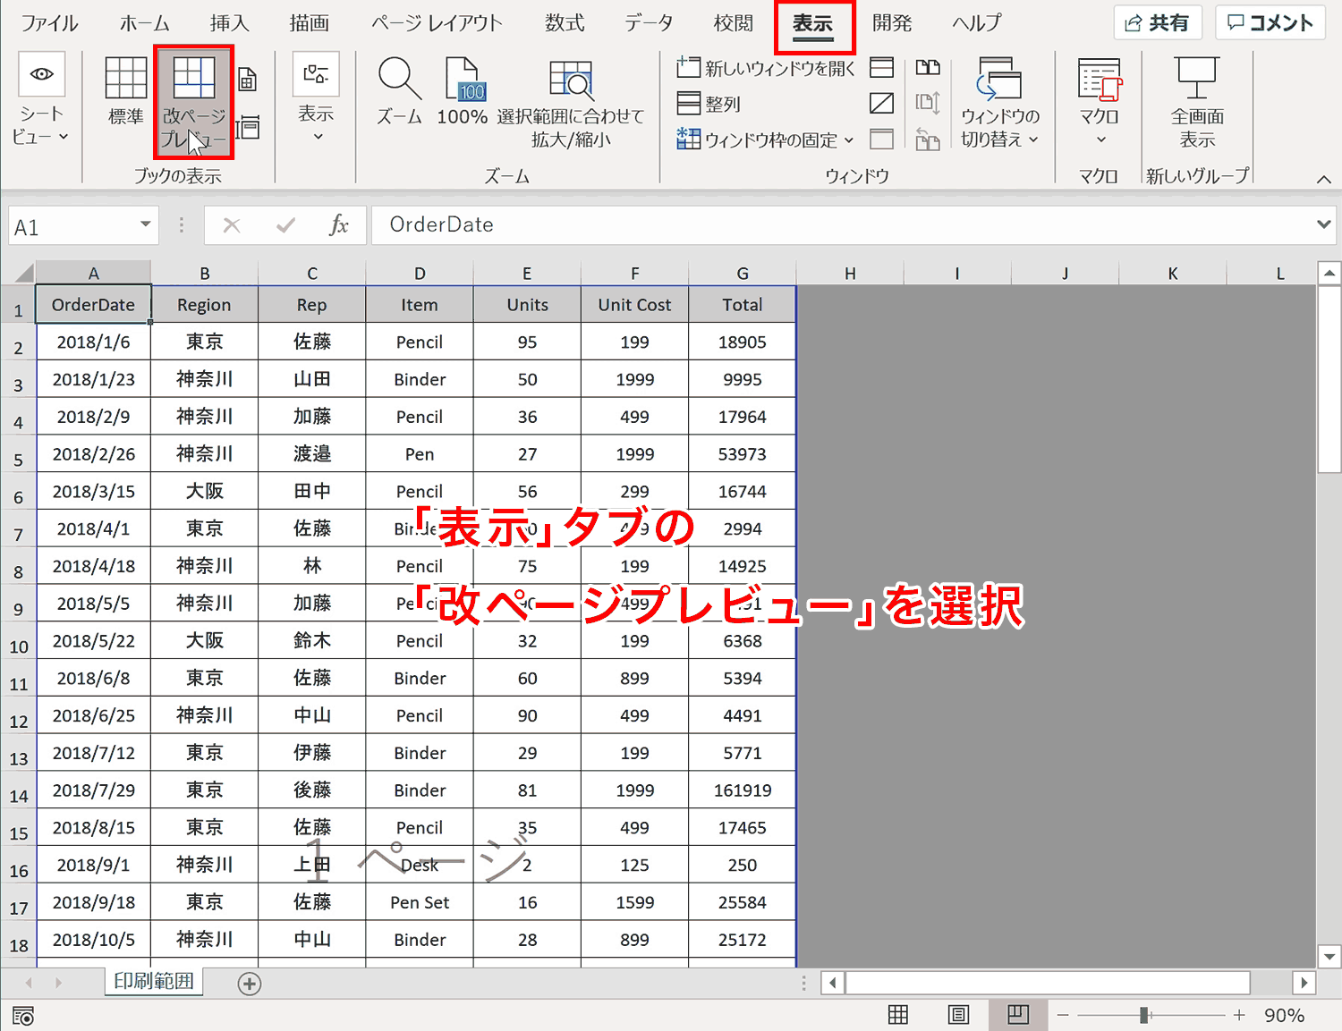Click the 90% zoom level
This screenshot has height=1031, width=1342.
1284,1015
